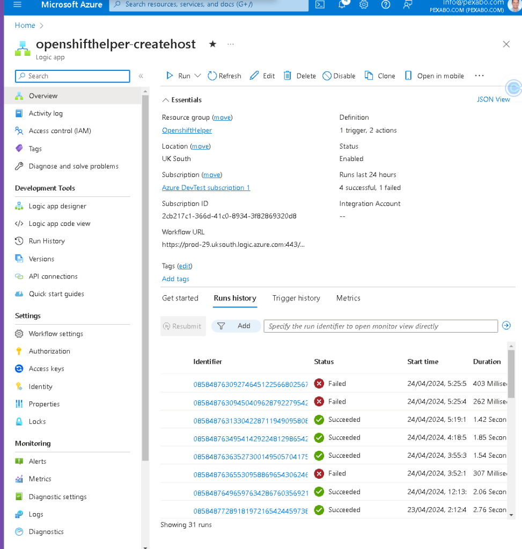This screenshot has height=549, width=522.
Task: Click the user account avatar
Action: coord(514,5)
